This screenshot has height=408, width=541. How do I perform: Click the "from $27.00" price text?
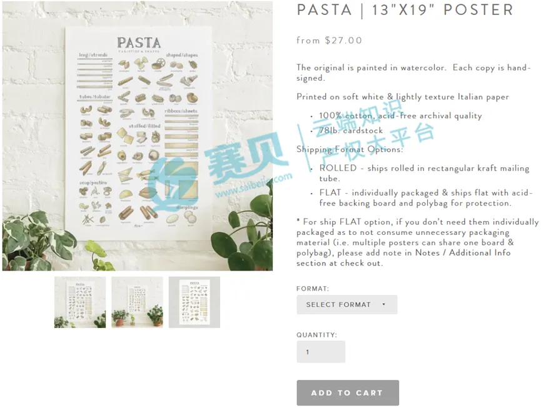tap(329, 41)
